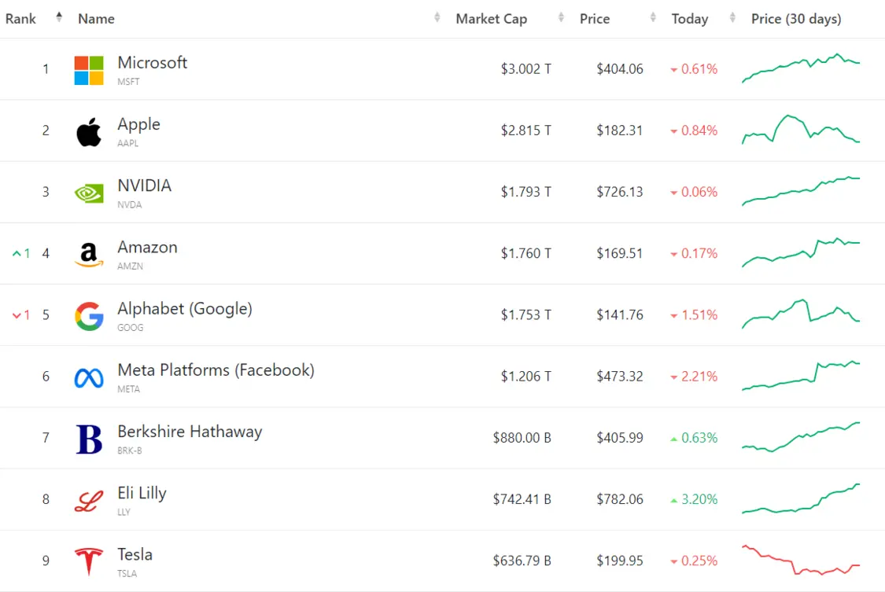Viewport: 885px width, 592px height.
Task: Click the Google logo icon
Action: coord(89,315)
